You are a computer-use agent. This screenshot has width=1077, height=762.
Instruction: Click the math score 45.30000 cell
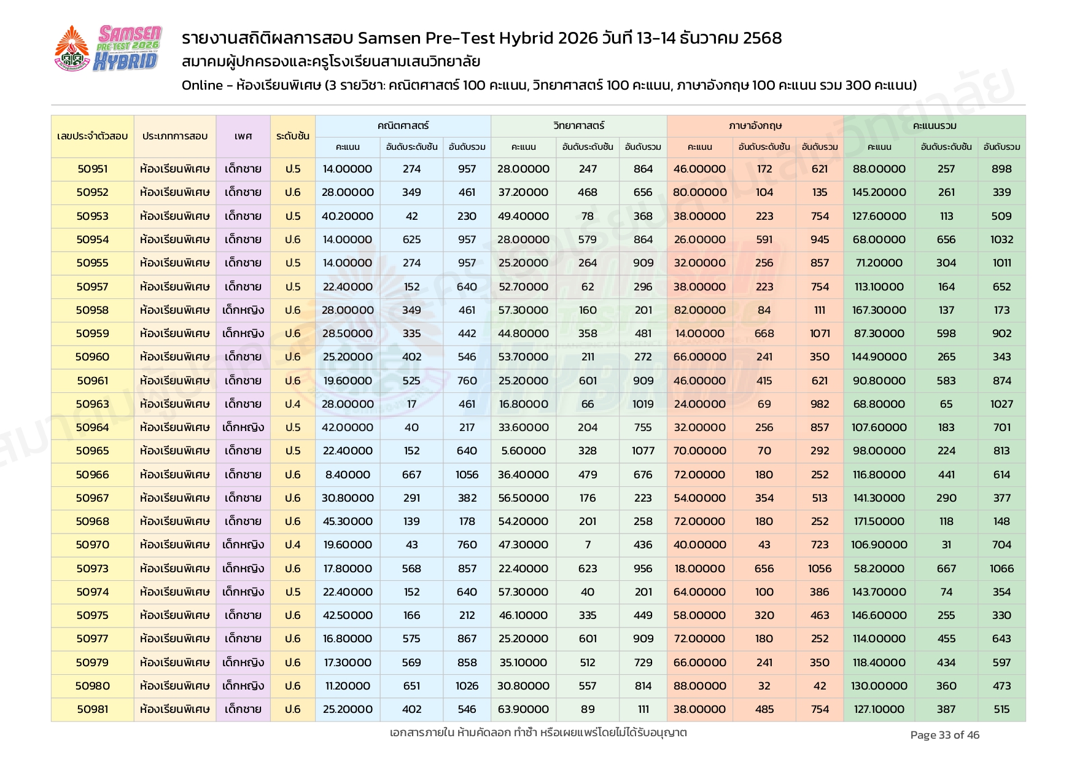(x=348, y=521)
